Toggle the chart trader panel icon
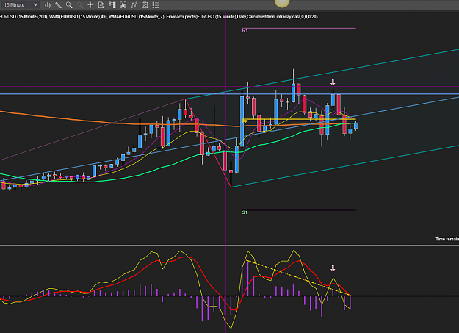459x333 pixels. click(112, 5)
